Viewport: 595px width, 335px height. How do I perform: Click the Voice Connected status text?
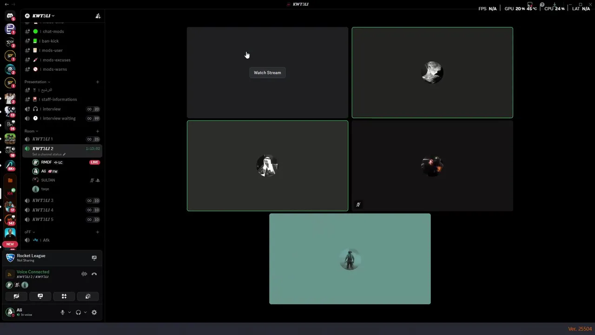tap(33, 272)
